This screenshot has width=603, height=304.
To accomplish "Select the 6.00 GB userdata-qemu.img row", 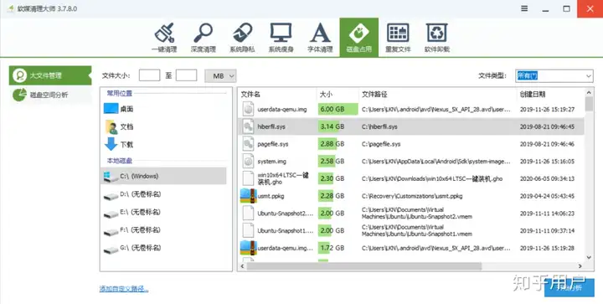I will point(411,109).
